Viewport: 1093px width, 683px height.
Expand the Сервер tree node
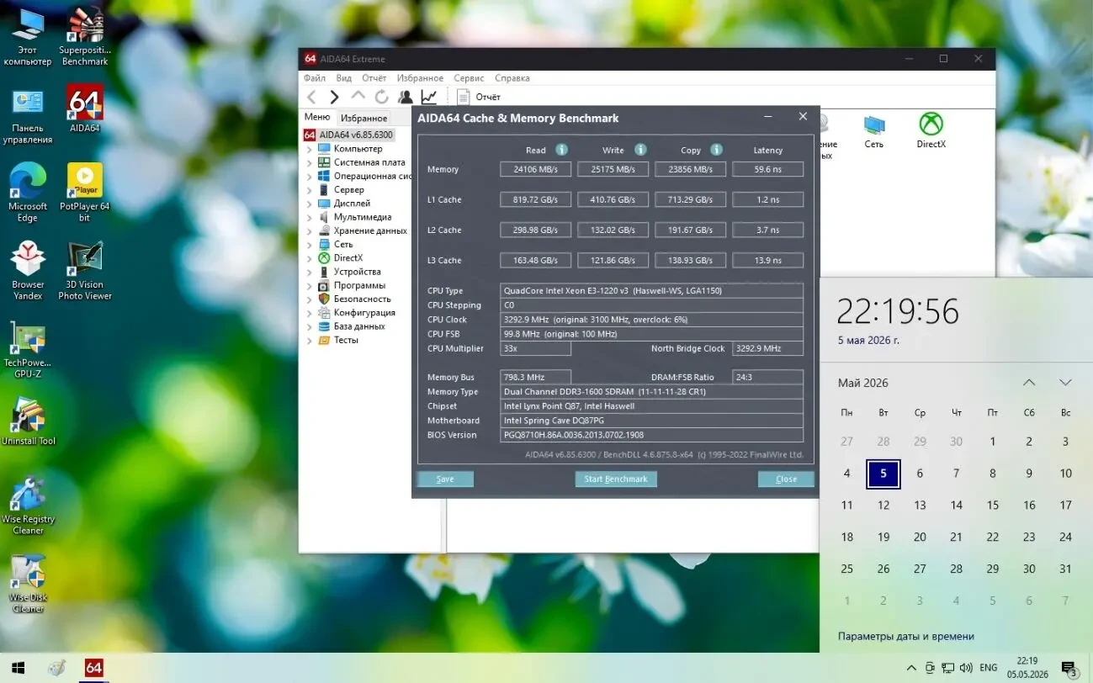[x=309, y=190]
